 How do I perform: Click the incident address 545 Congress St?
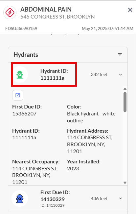tap(57, 17)
